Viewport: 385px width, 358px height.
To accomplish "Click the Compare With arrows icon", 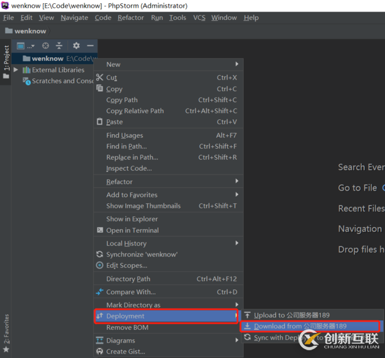I will pyautogui.click(x=99, y=292).
